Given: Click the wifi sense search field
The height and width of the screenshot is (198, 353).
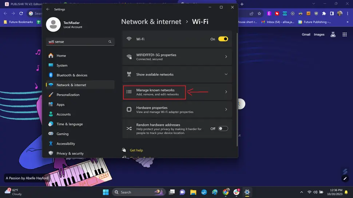Looking at the screenshot, I should point(80,42).
